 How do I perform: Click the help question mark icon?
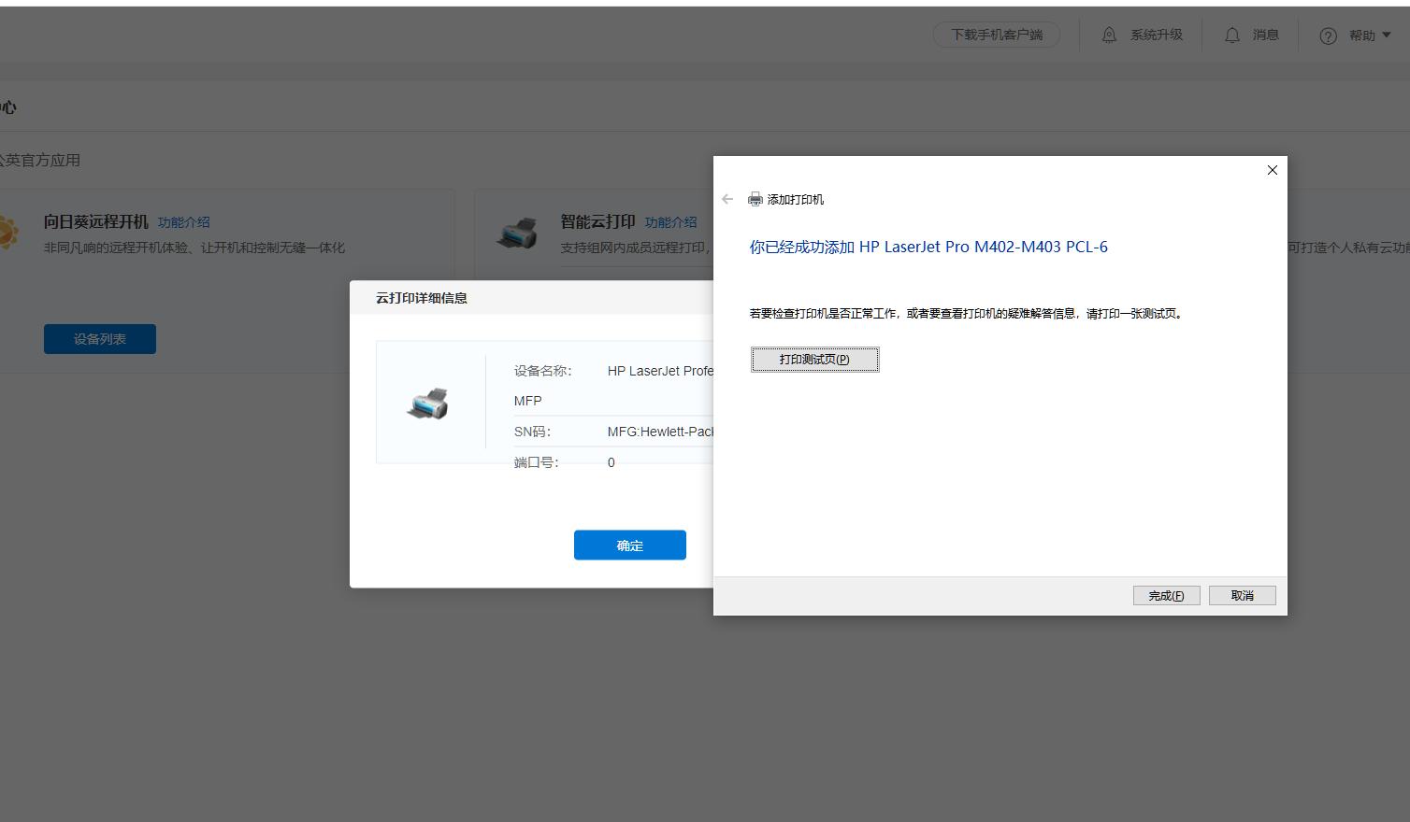1328,35
